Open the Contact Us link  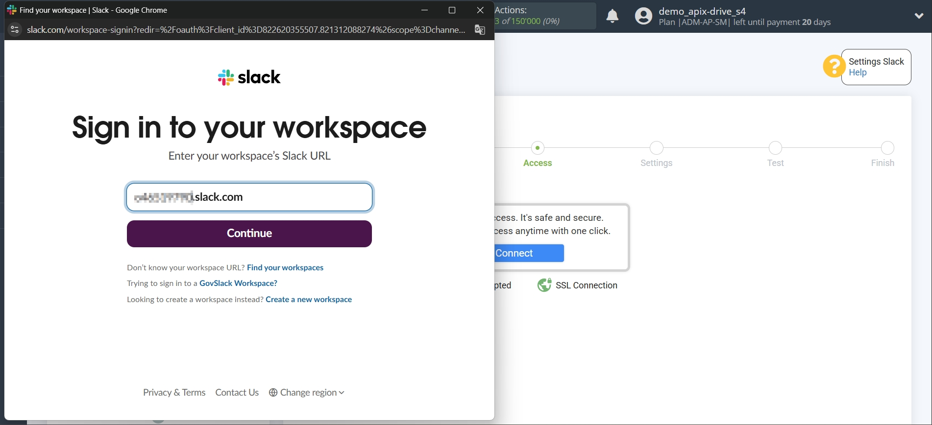pos(237,393)
